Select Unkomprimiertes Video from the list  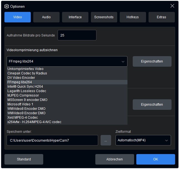tap(25, 69)
